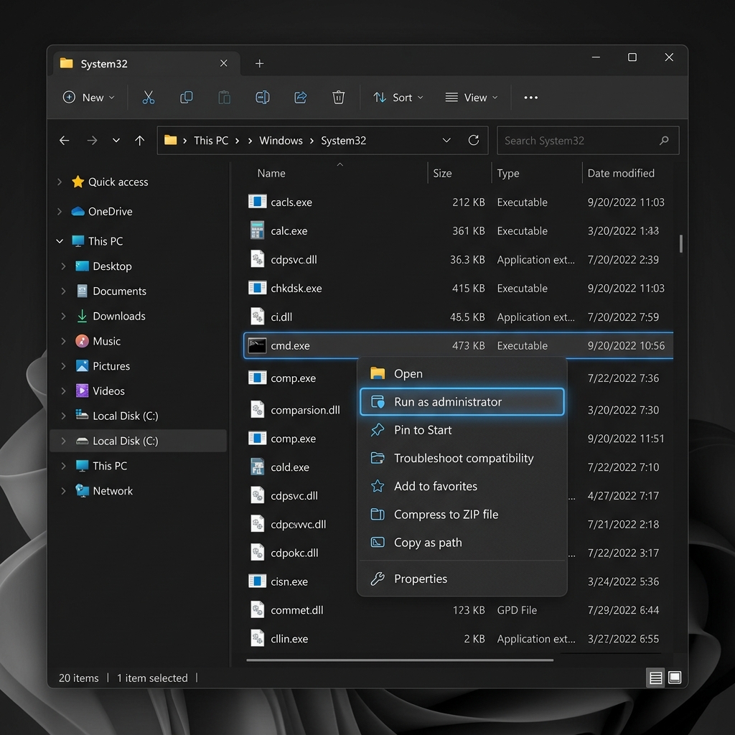Switch to details view icon in status bar

click(655, 678)
